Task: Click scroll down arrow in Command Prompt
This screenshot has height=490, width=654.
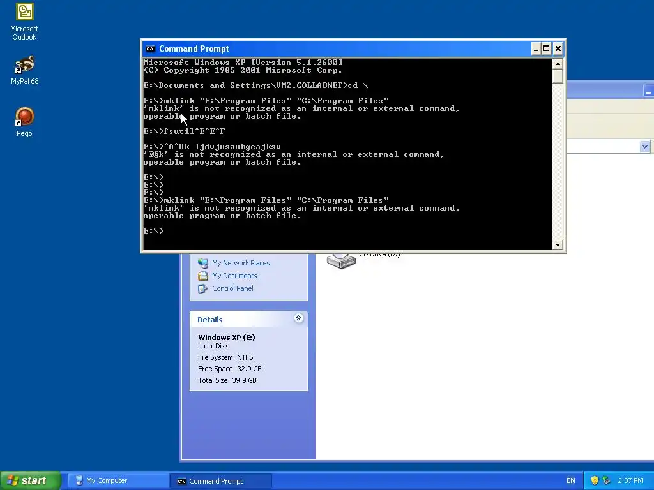Action: pyautogui.click(x=558, y=244)
